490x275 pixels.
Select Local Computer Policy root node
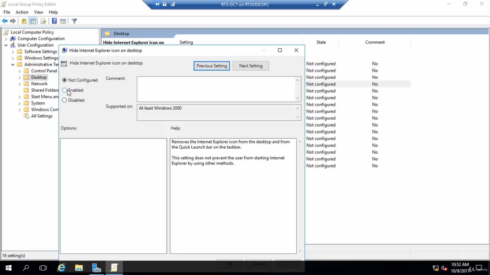coord(32,32)
